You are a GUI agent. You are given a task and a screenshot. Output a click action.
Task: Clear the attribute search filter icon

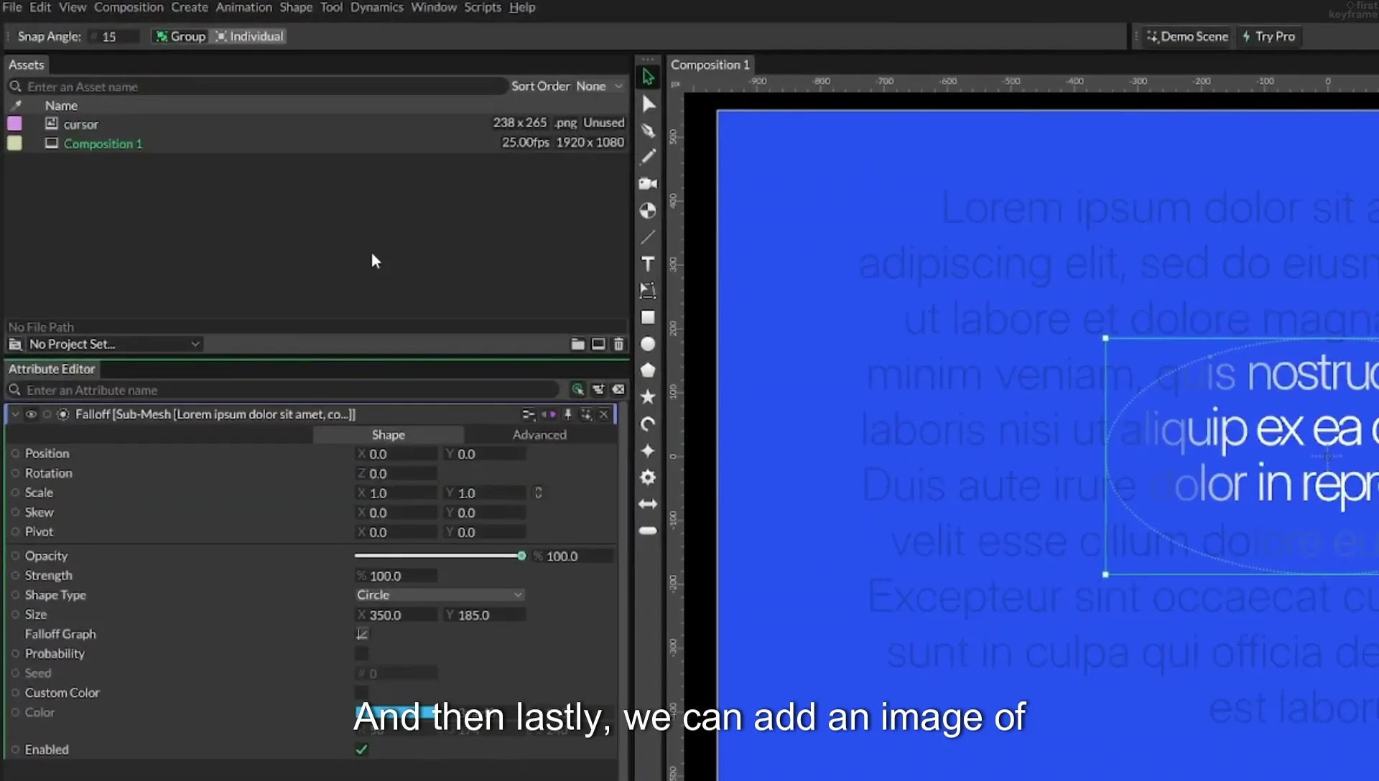pos(618,390)
